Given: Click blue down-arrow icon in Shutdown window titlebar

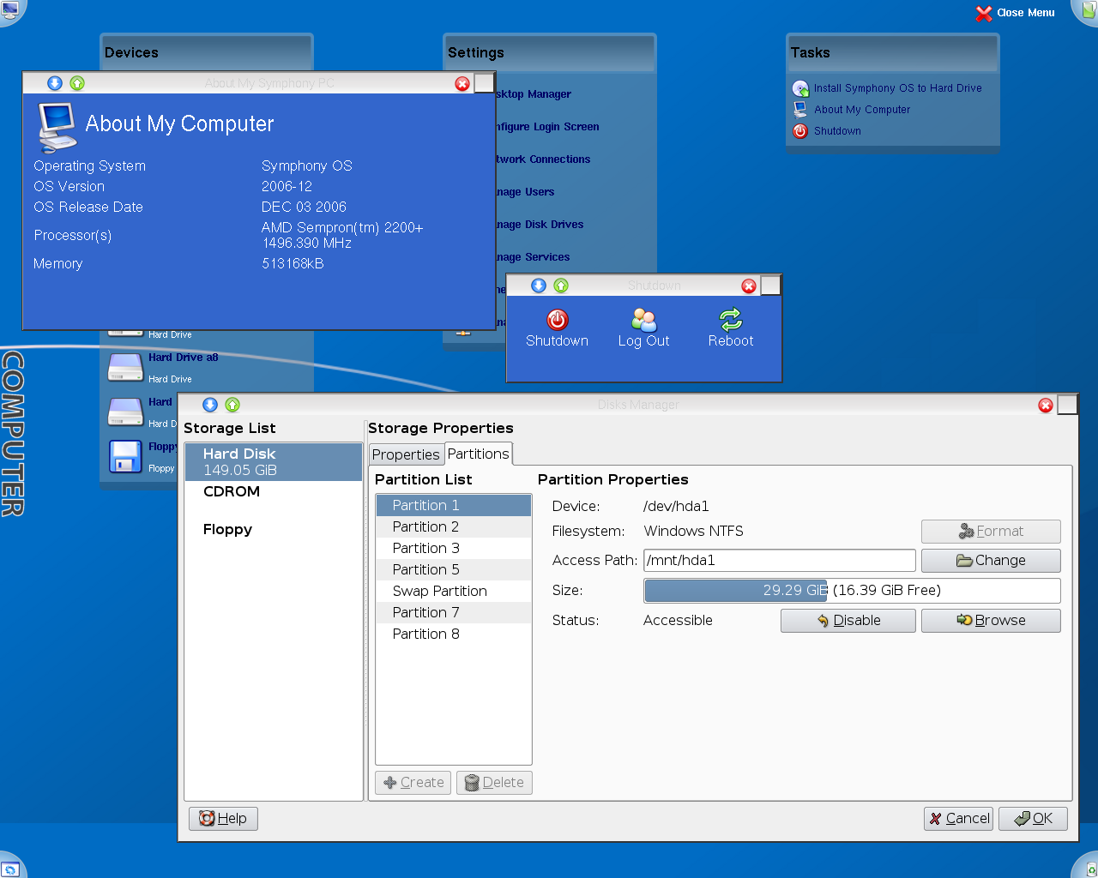Looking at the screenshot, I should click(x=539, y=286).
